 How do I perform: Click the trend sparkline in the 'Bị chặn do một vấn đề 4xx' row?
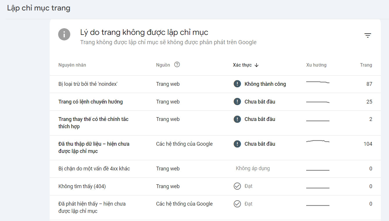pyautogui.click(x=318, y=170)
